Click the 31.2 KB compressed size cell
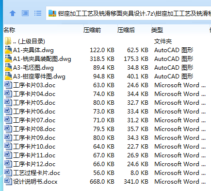211x191 pixels. pos(138,120)
